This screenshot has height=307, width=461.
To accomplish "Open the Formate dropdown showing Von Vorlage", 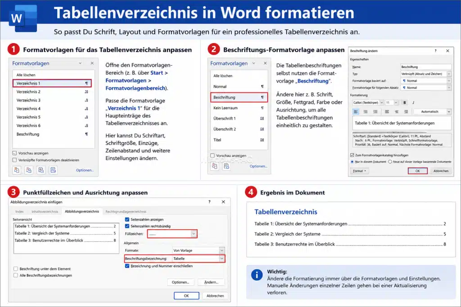I will (x=222, y=250).
